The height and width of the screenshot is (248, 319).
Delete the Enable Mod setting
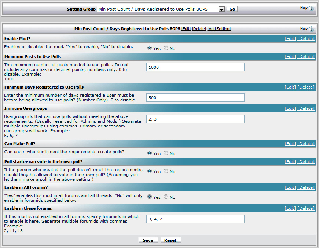tap(306, 39)
